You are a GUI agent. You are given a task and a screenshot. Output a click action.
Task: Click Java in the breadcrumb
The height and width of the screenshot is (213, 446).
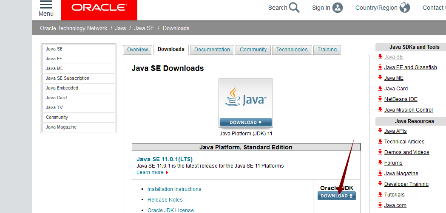click(x=121, y=28)
